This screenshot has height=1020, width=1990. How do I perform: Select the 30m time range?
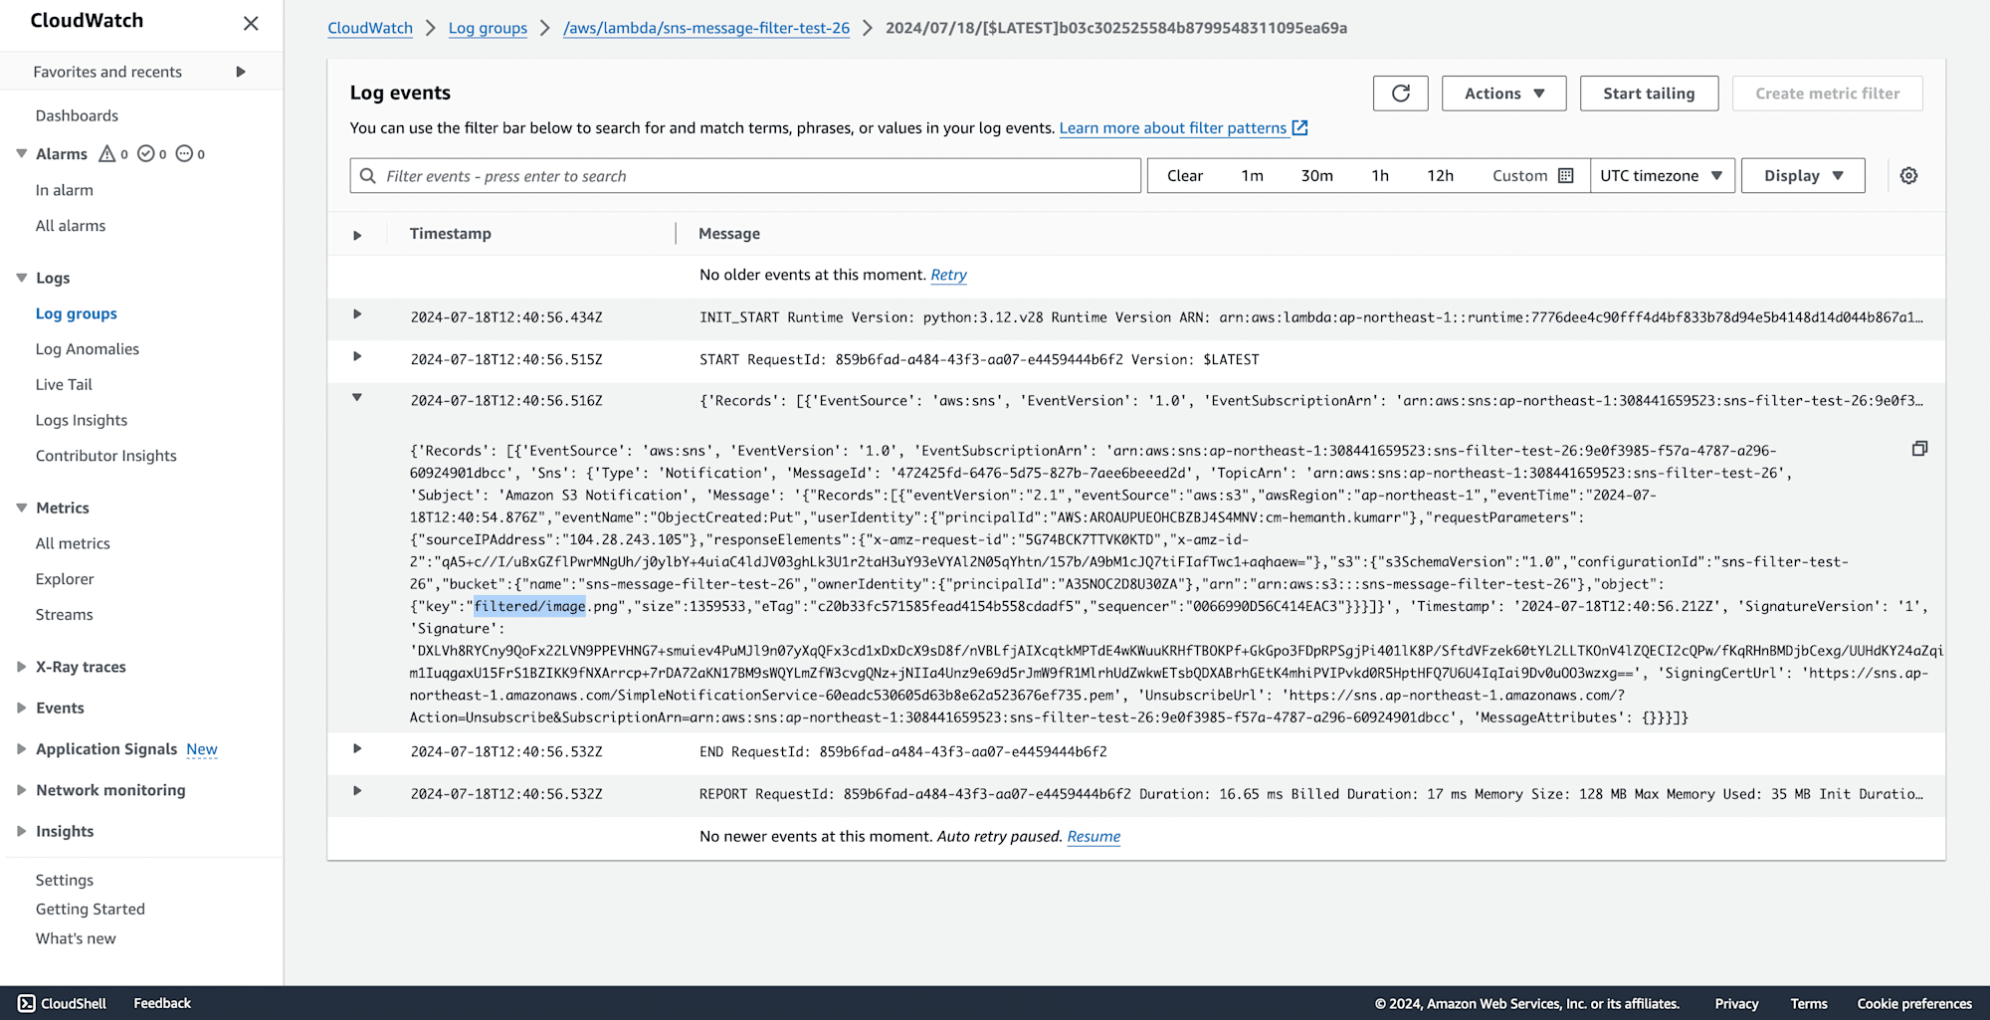1316,176
